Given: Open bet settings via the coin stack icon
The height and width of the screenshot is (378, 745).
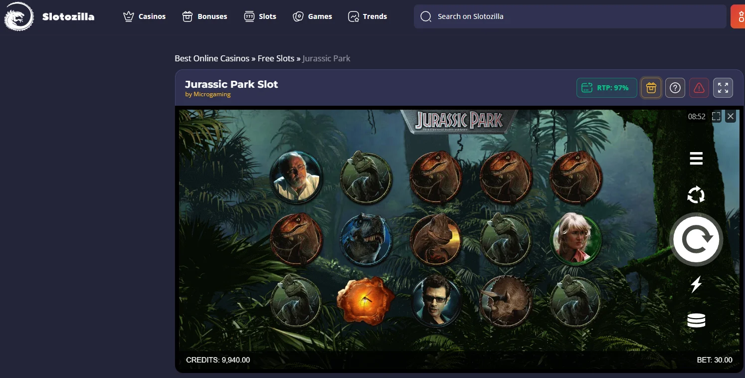Looking at the screenshot, I should click(x=696, y=320).
